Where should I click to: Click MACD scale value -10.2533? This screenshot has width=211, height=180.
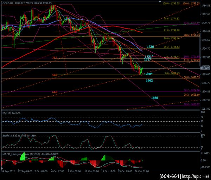pos(205,167)
